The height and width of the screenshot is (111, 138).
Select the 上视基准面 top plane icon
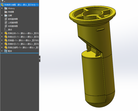[x=6, y=22]
